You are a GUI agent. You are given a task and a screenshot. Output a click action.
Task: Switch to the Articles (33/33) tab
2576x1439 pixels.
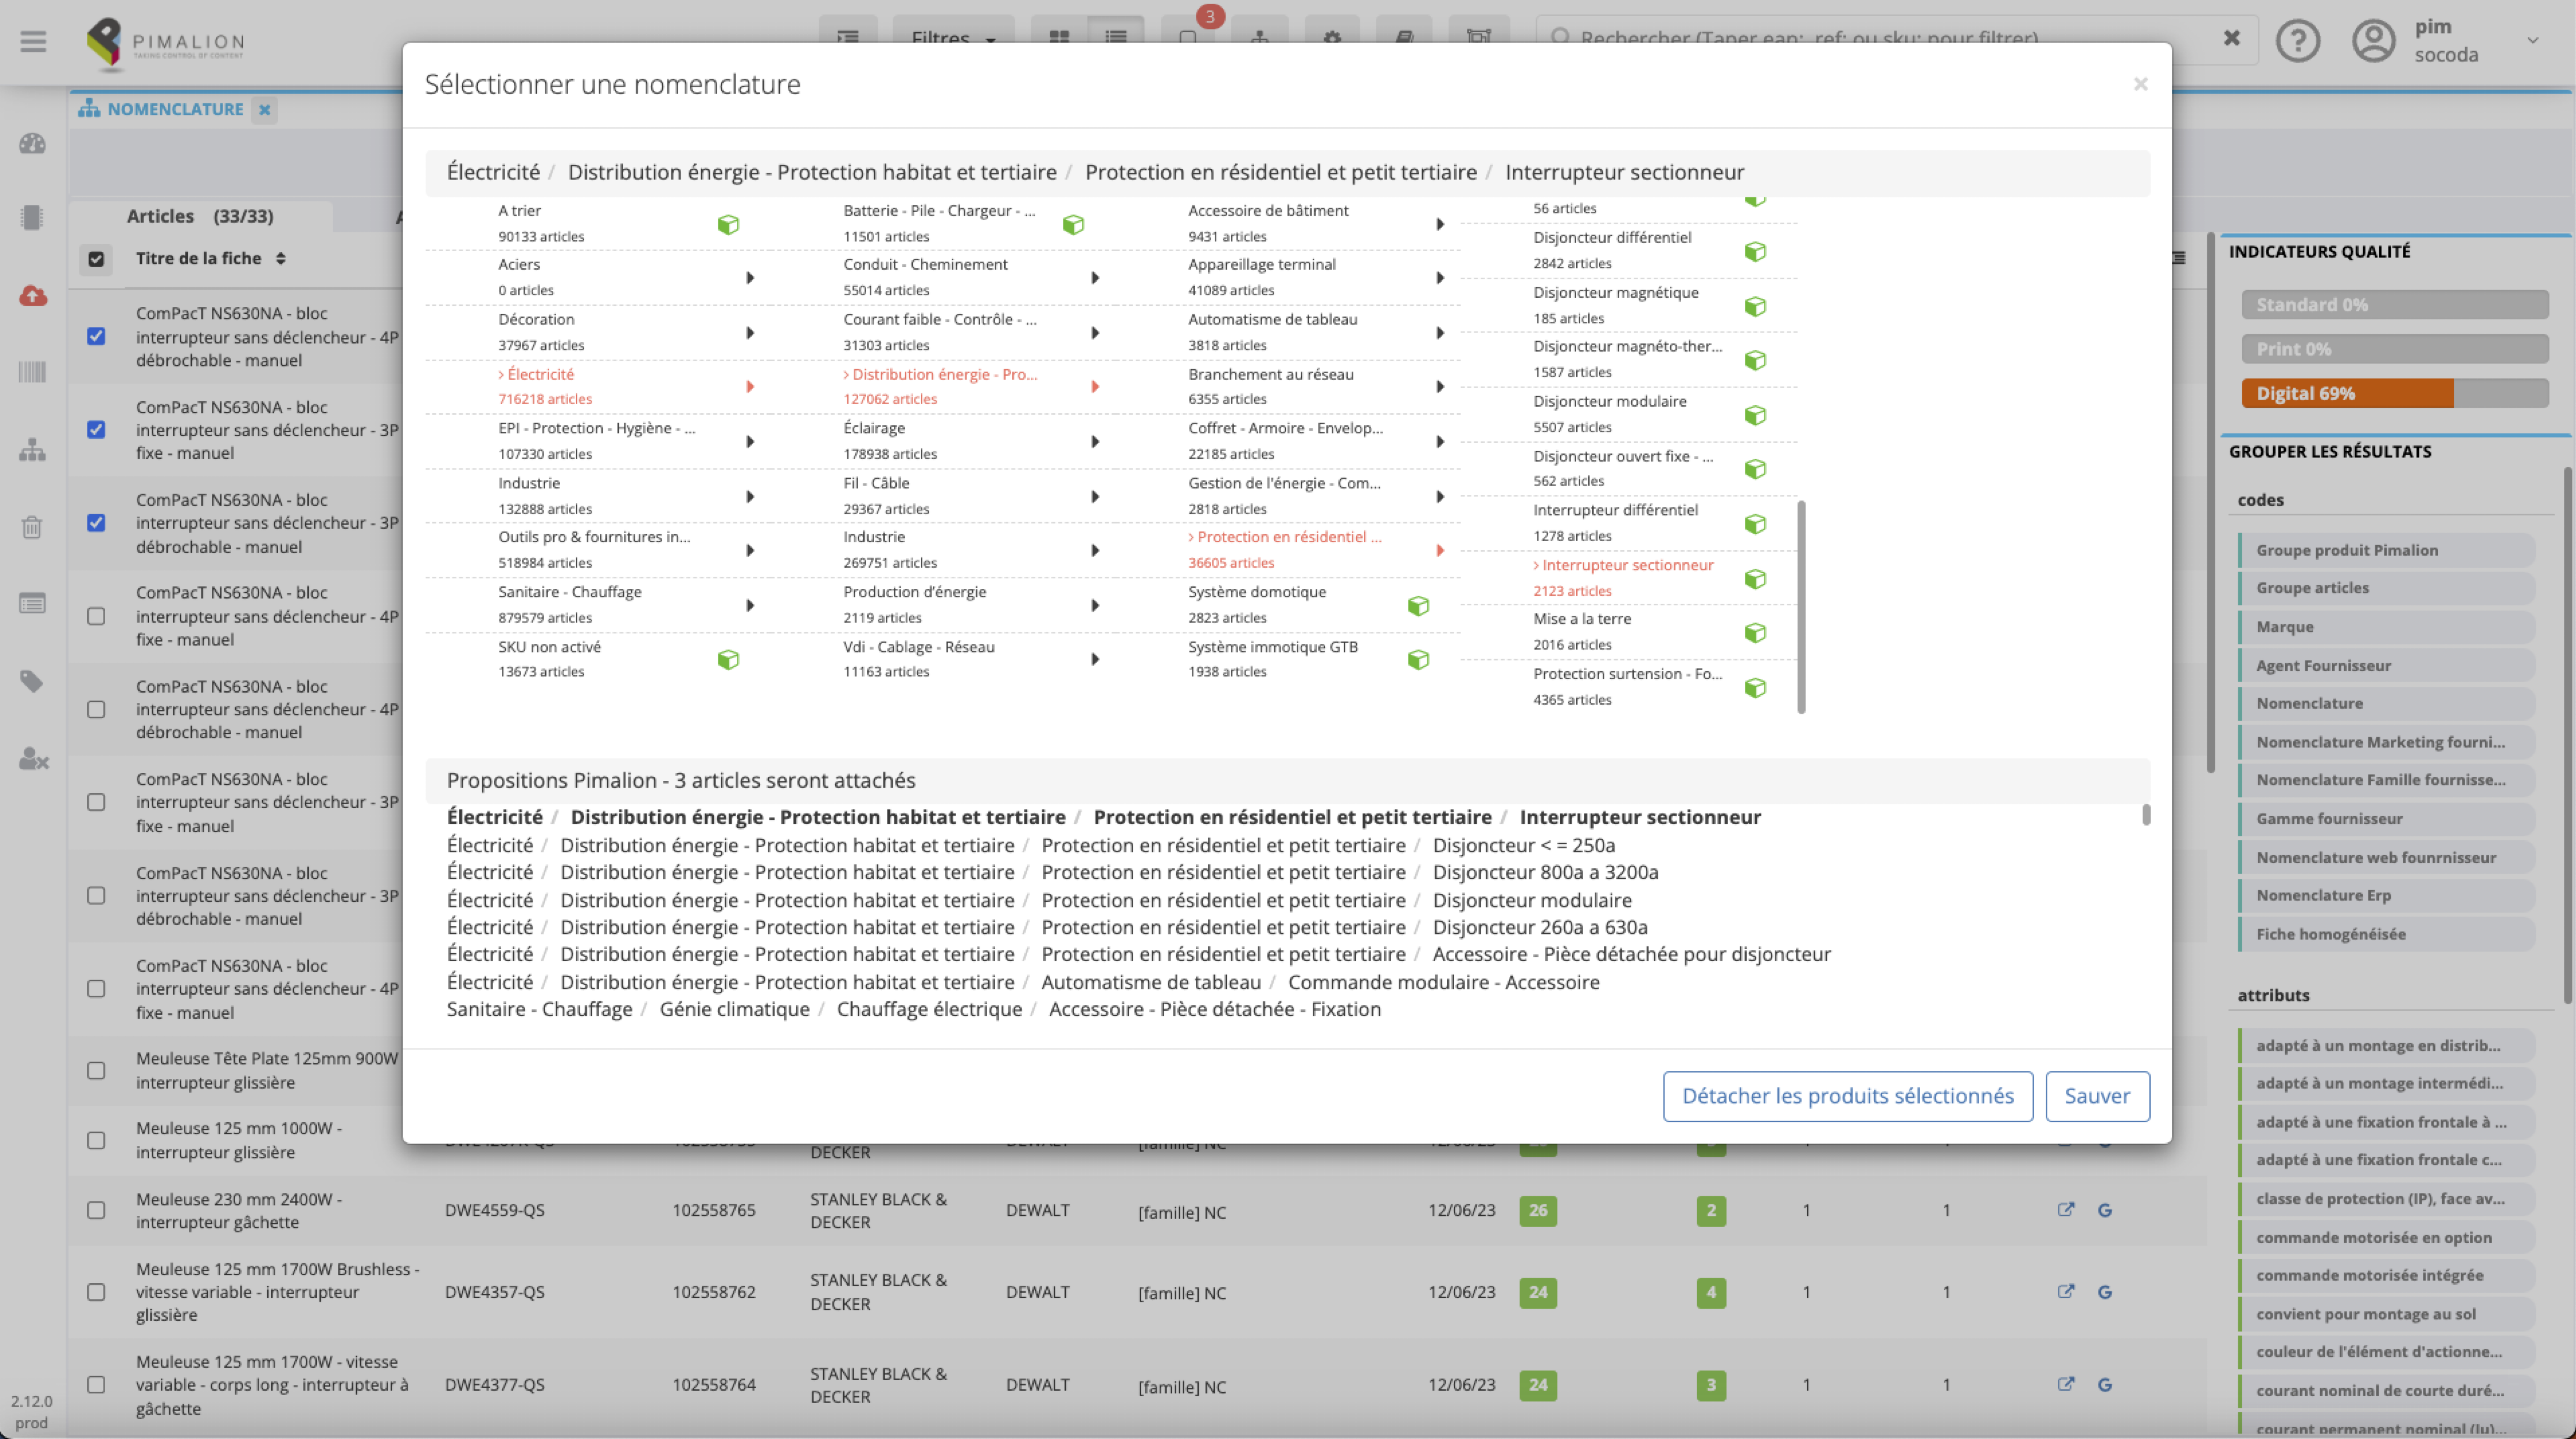[200, 216]
